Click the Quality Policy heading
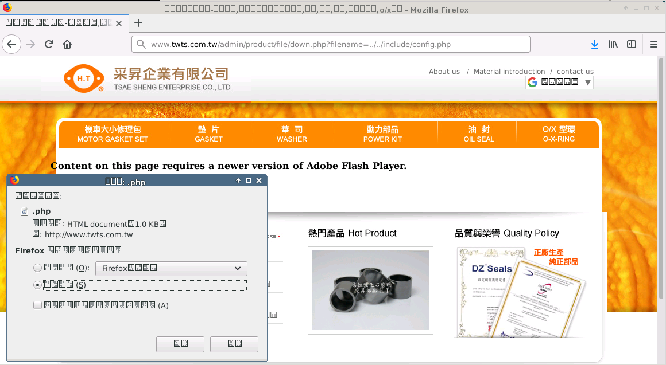 (x=507, y=233)
